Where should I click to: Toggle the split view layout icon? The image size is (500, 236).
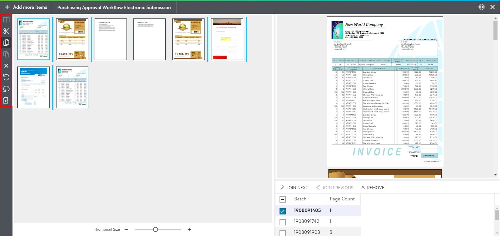(x=6, y=20)
